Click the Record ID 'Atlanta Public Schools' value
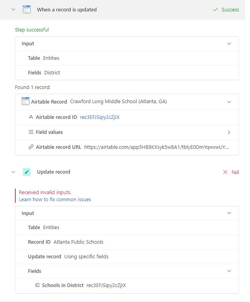This screenshot has height=302, width=250. 79,242
